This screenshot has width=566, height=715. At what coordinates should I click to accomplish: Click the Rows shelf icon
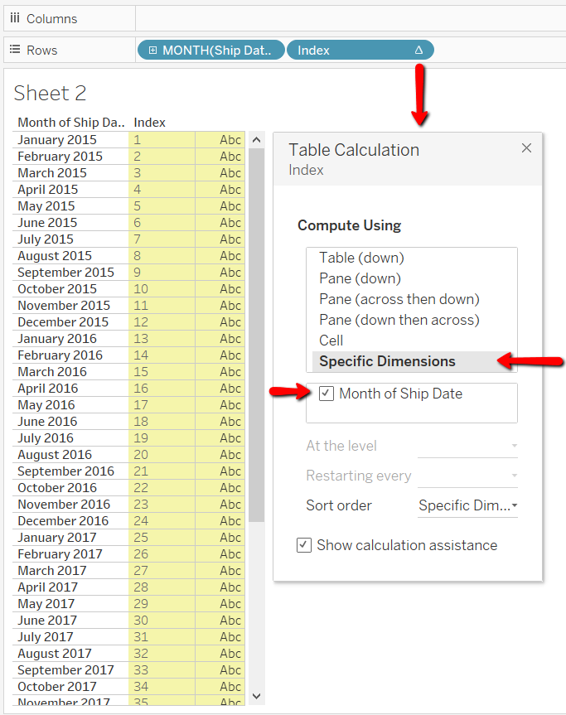(x=15, y=50)
